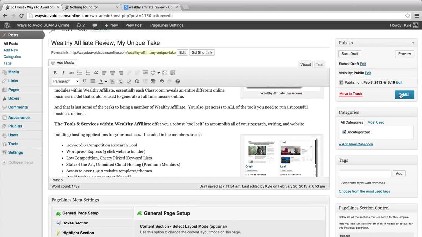Get the post shortlink

tap(202, 53)
